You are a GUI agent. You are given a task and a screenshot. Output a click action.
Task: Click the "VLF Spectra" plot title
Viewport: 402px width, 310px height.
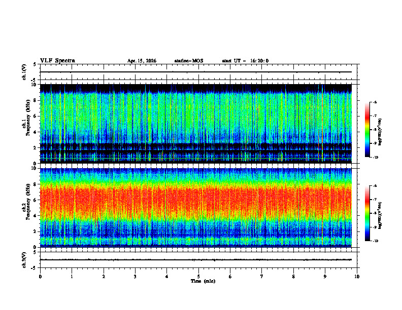click(x=57, y=61)
